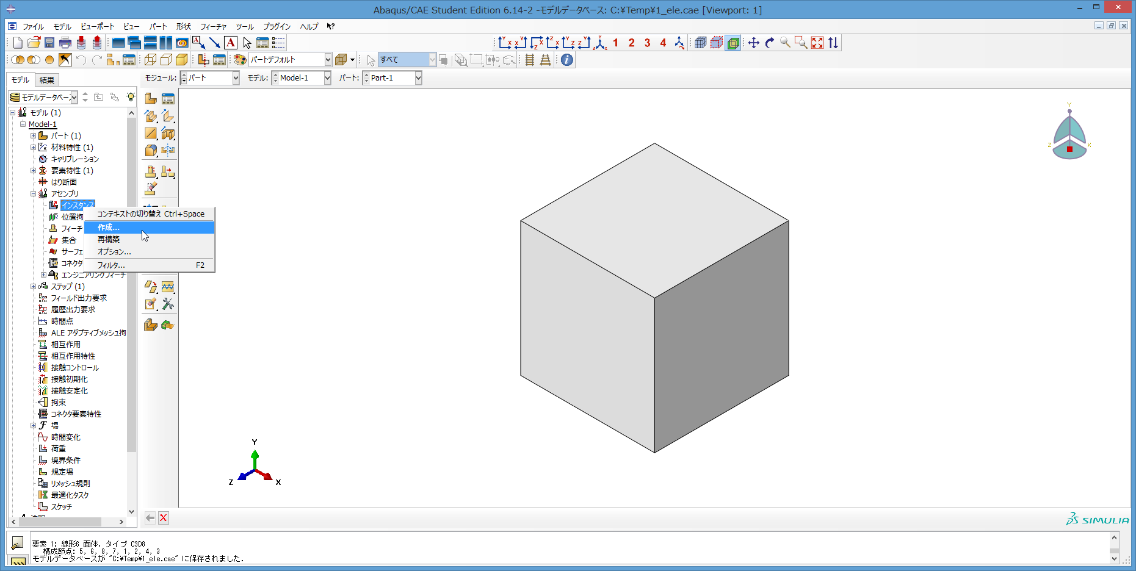Open the パート Part-1 dropdown
The height and width of the screenshot is (571, 1136).
[392, 78]
